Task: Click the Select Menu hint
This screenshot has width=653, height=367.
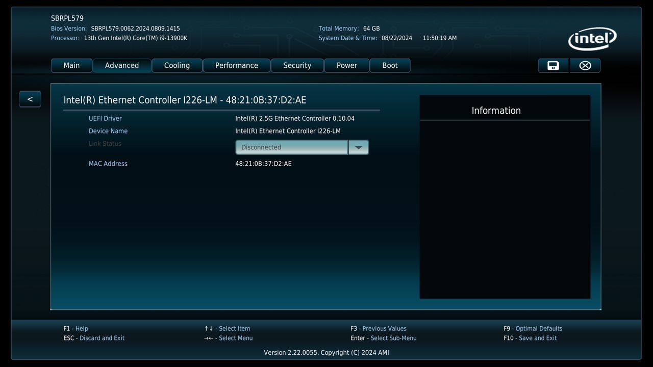Action: 228,338
